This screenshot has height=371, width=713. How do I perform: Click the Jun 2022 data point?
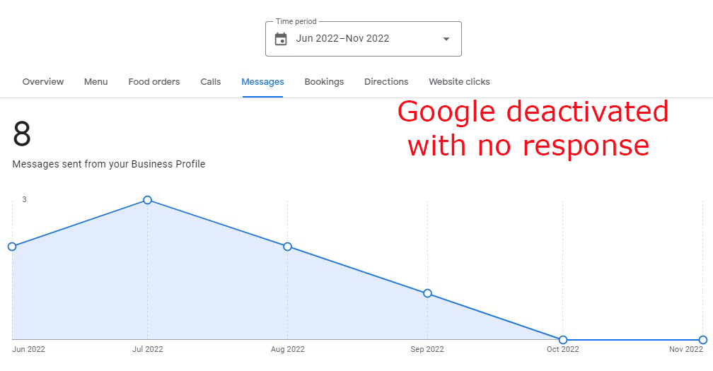coord(12,247)
